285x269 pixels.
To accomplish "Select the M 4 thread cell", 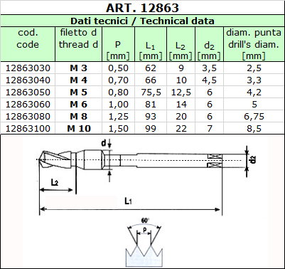I will click(x=78, y=80).
